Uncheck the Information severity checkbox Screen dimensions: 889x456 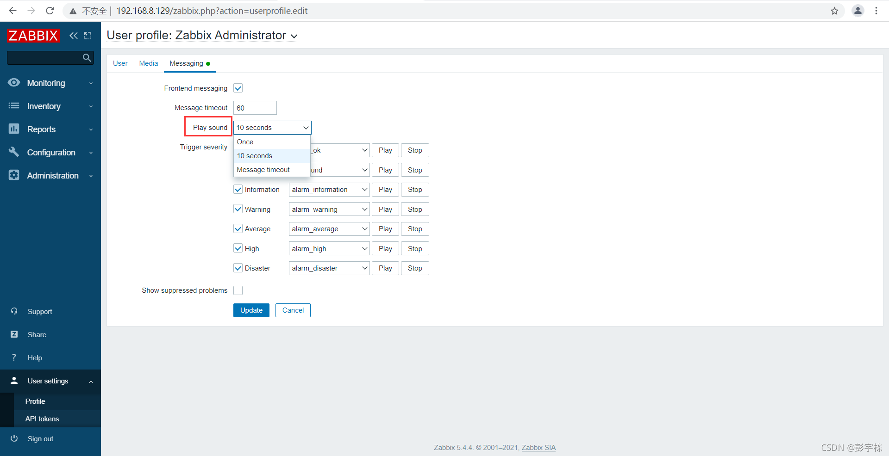[x=238, y=190]
